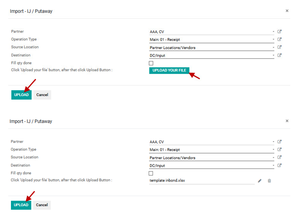Image resolution: width=295 pixels, height=214 pixels.
Task: Click pencil edit icon next to template inbond.xlsx
Action: pyautogui.click(x=260, y=181)
